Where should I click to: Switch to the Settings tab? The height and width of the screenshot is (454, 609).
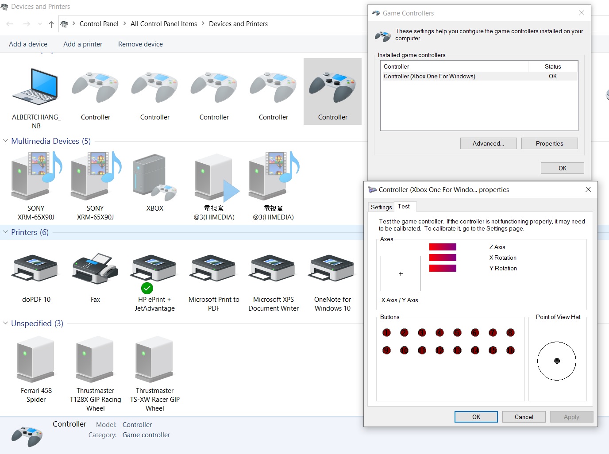pyautogui.click(x=381, y=207)
